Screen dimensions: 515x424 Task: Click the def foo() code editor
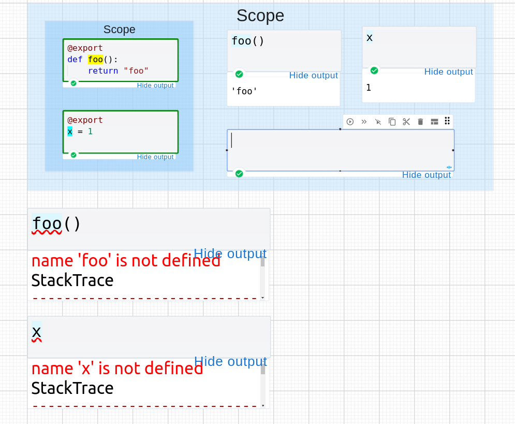click(x=121, y=60)
